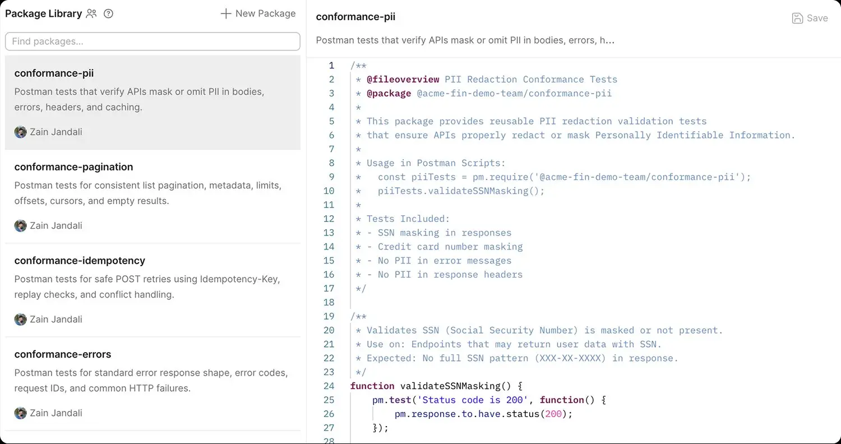Place cursor on the @fileoverview line

tap(486, 80)
